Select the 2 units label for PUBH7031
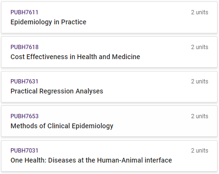 coord(199,151)
